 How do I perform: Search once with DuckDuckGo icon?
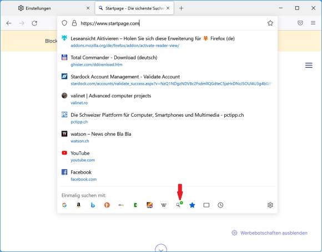point(107,205)
